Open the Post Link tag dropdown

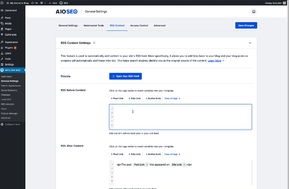pyautogui.click(x=147, y=165)
